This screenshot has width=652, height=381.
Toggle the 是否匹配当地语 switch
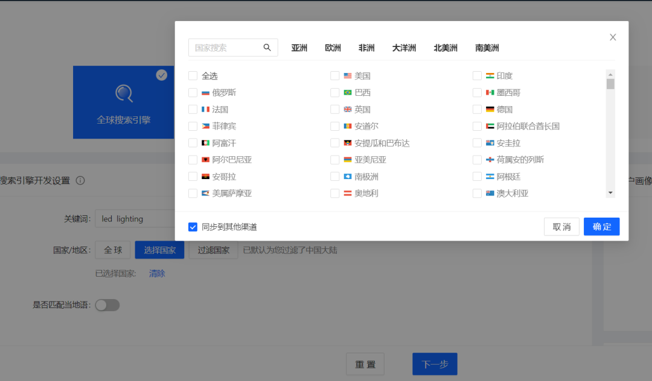pyautogui.click(x=107, y=305)
